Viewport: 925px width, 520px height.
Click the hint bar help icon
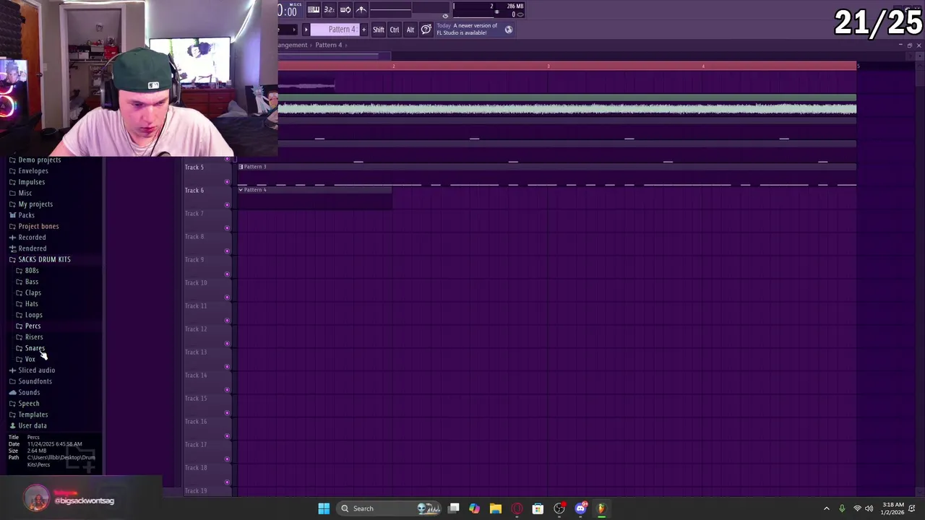pyautogui.click(x=426, y=30)
